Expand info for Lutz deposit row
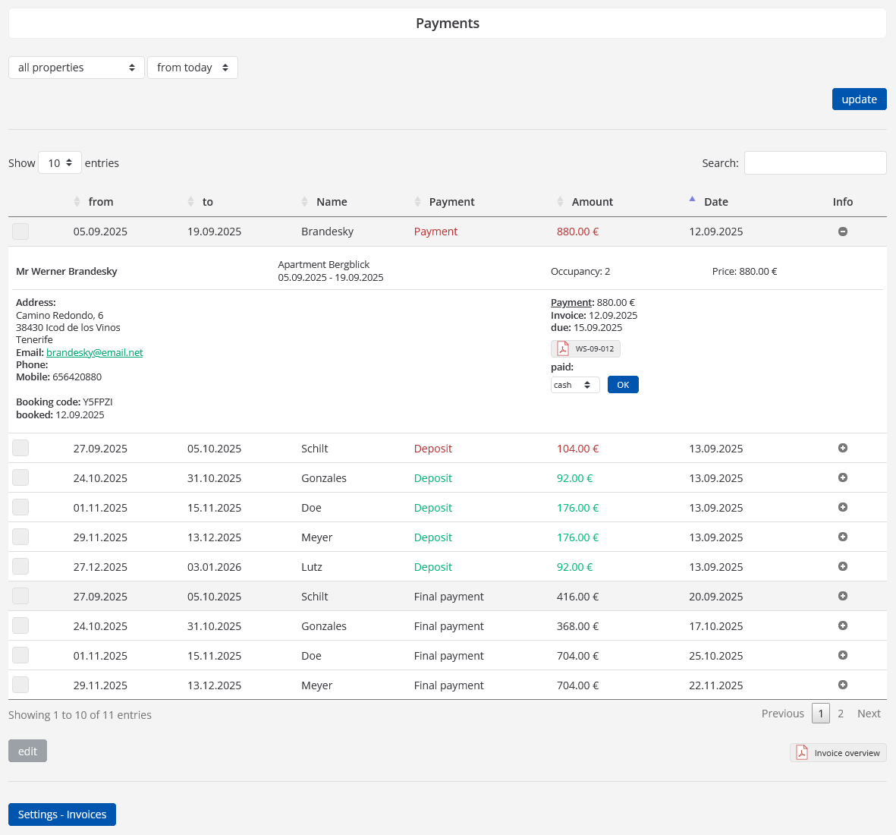 point(842,567)
